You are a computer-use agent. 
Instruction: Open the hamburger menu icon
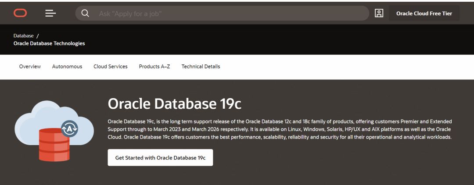pos(50,13)
